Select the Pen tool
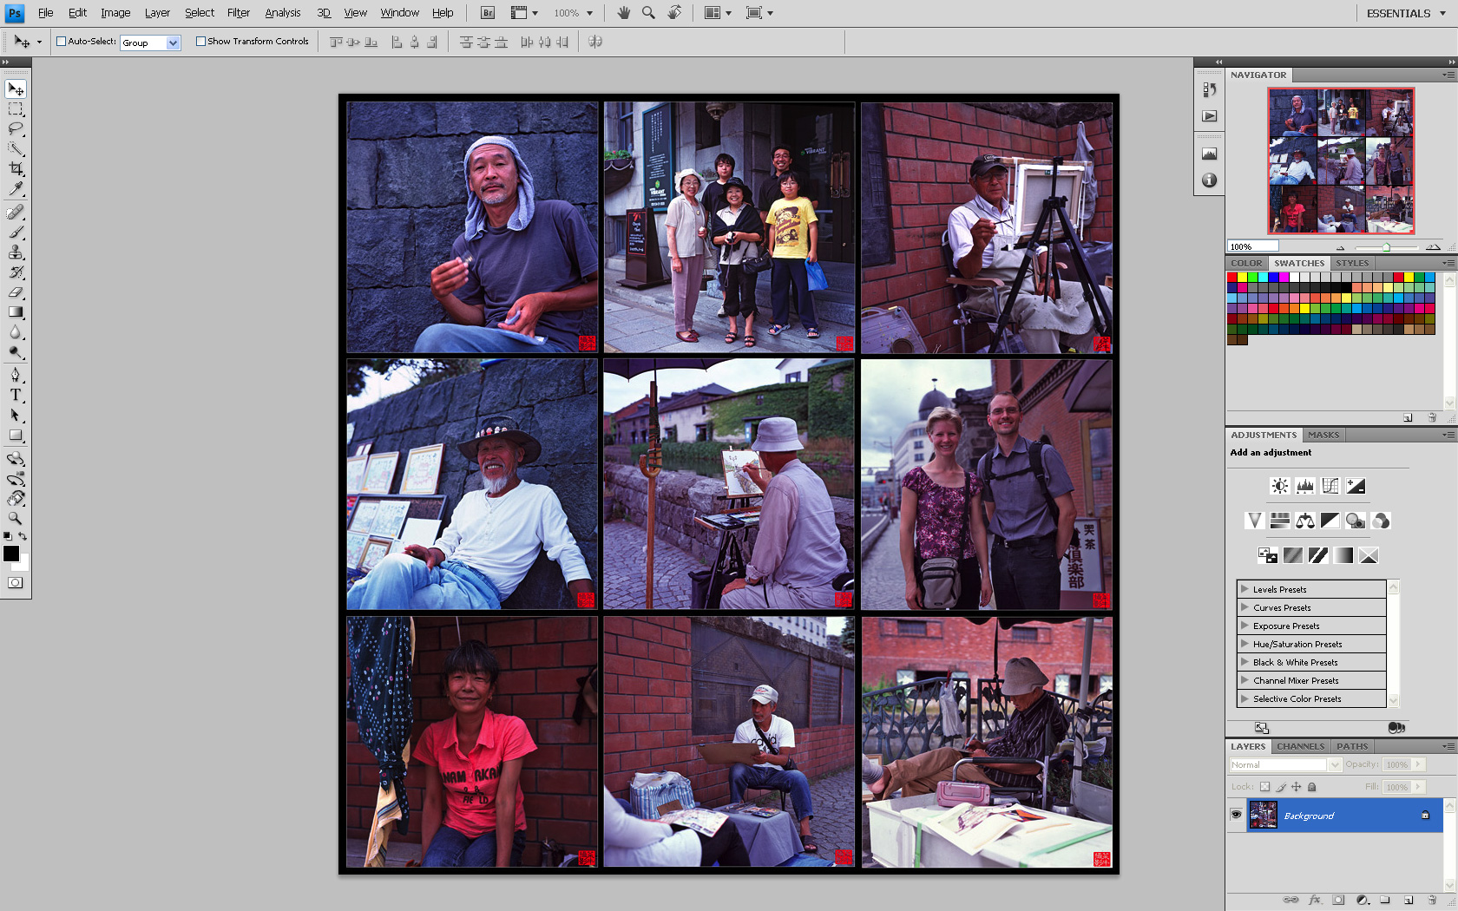This screenshot has width=1458, height=911. 16,375
